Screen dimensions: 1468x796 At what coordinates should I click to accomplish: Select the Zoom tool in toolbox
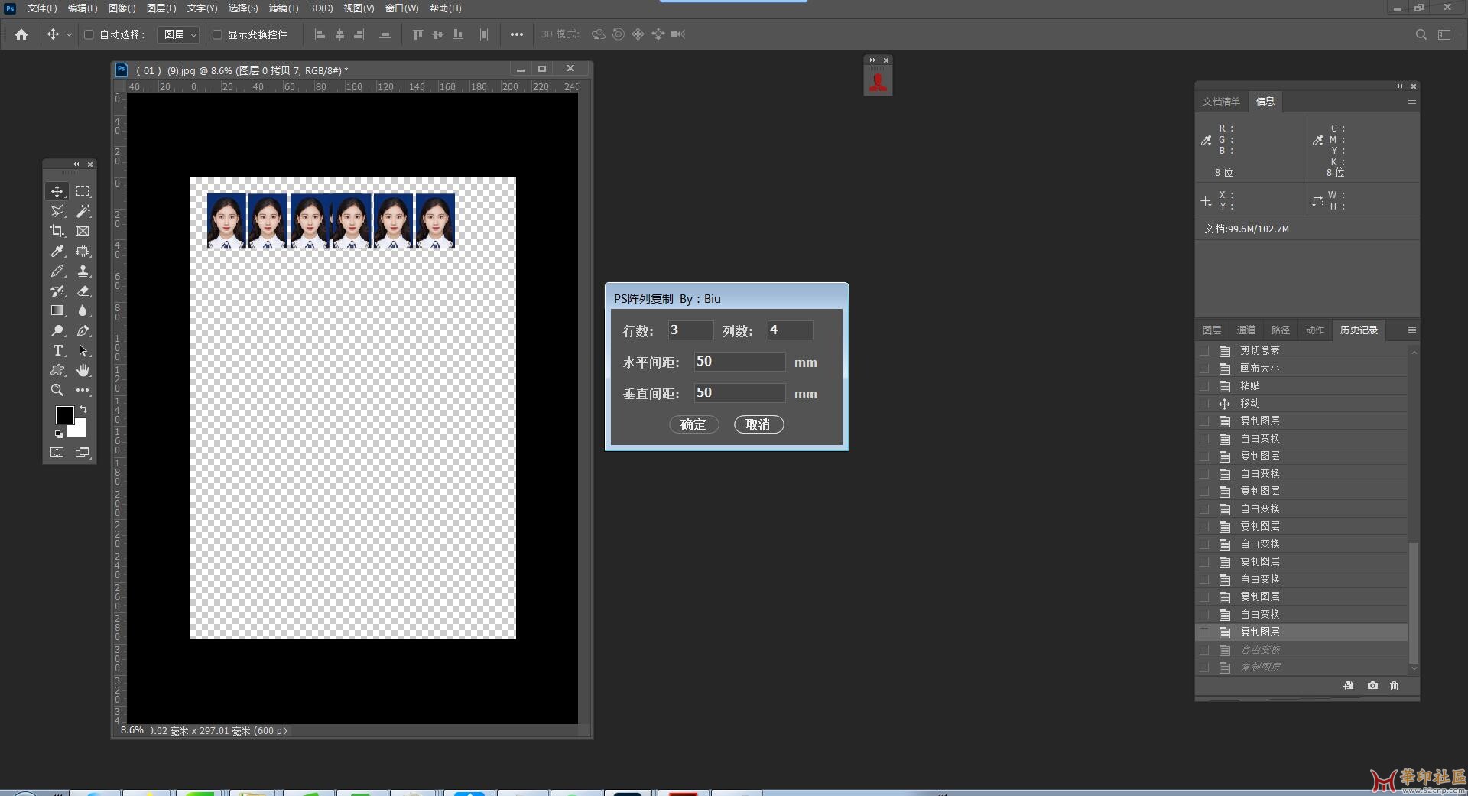pyautogui.click(x=57, y=390)
